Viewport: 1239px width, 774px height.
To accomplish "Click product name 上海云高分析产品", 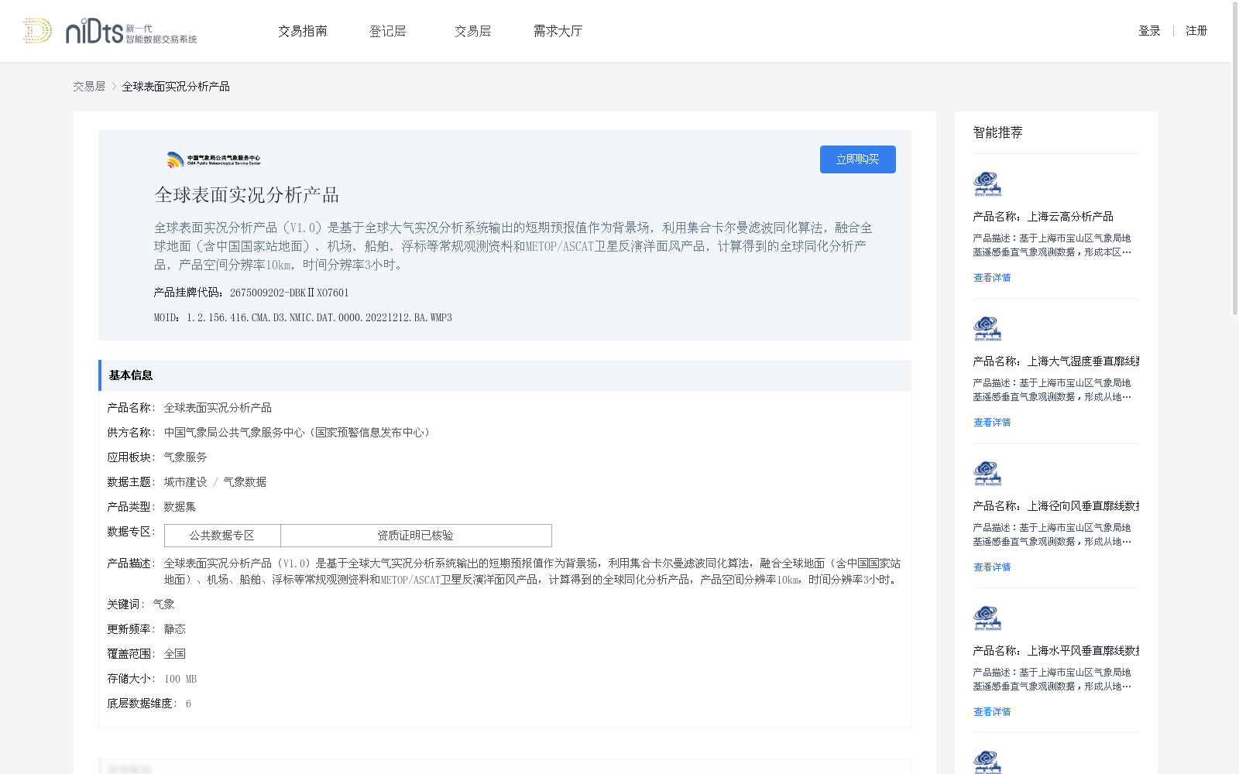I will [x=1070, y=217].
